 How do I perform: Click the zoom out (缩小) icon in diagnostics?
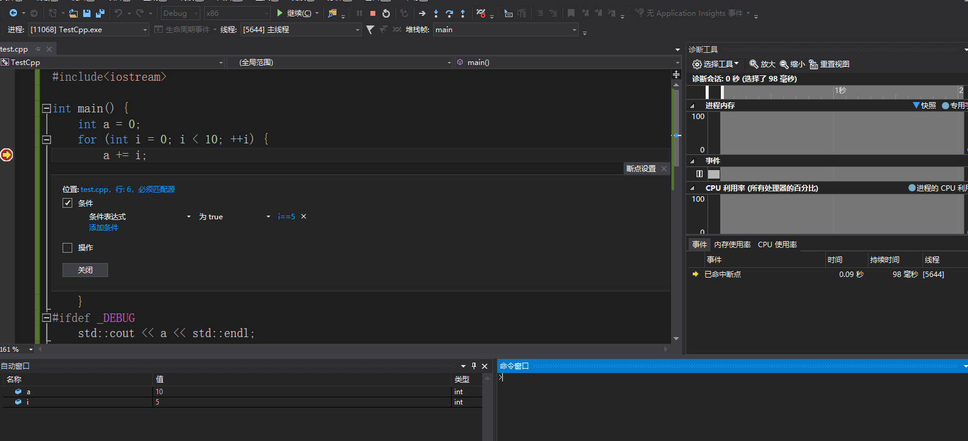(784, 64)
